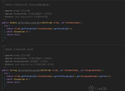Click the String return type keyword
125x91 pixels.
[13, 70]
